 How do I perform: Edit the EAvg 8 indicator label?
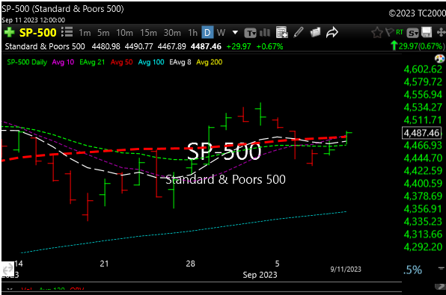click(x=180, y=62)
